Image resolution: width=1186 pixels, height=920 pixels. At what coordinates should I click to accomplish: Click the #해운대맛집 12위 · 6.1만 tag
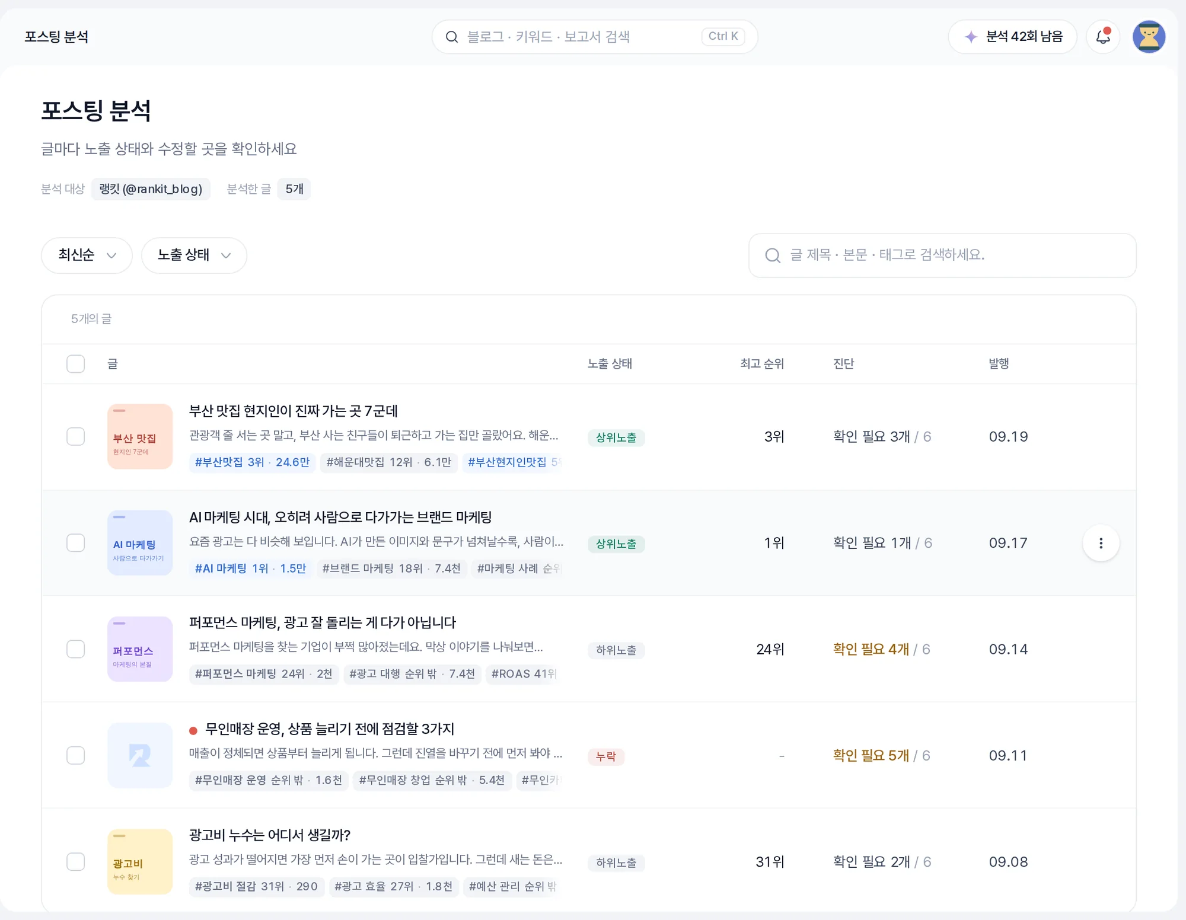pyautogui.click(x=388, y=462)
